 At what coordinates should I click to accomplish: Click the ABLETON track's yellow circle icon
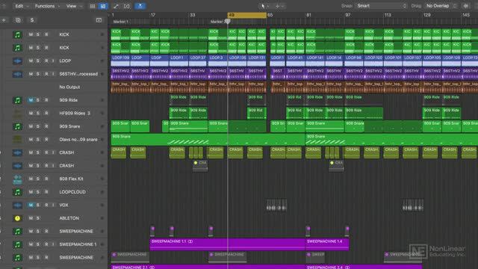tap(17, 218)
